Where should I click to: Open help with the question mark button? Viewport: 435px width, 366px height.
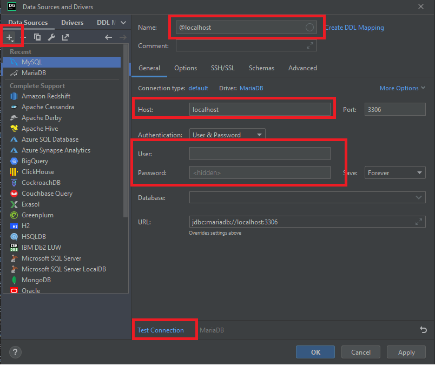(15, 352)
